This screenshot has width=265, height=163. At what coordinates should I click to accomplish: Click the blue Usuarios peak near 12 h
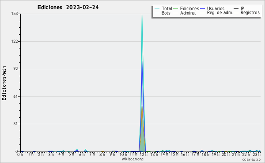click(x=142, y=60)
